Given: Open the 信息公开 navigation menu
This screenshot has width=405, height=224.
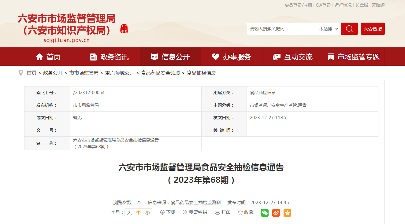Looking at the screenshot, I should coord(171,57).
